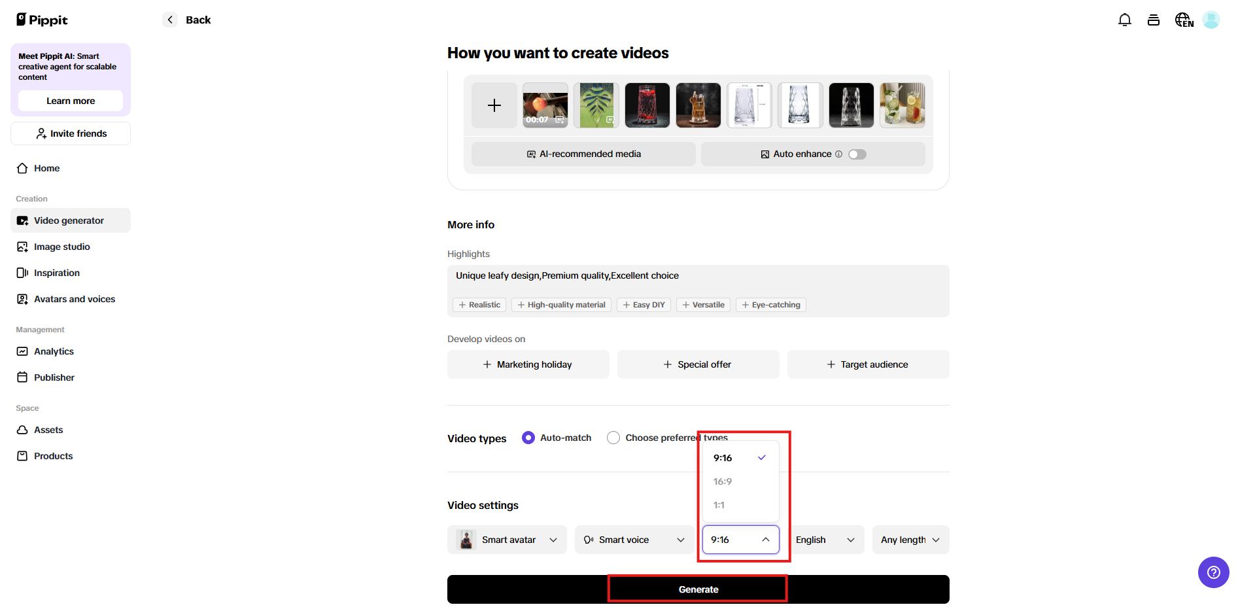The height and width of the screenshot is (609, 1255).
Task: Open Analytics under Management
Action: [x=54, y=351]
